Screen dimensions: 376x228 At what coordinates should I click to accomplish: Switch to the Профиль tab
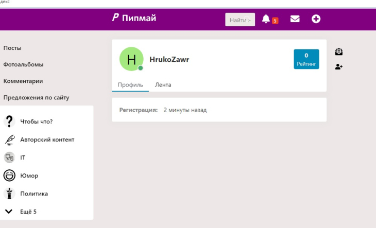pyautogui.click(x=130, y=85)
